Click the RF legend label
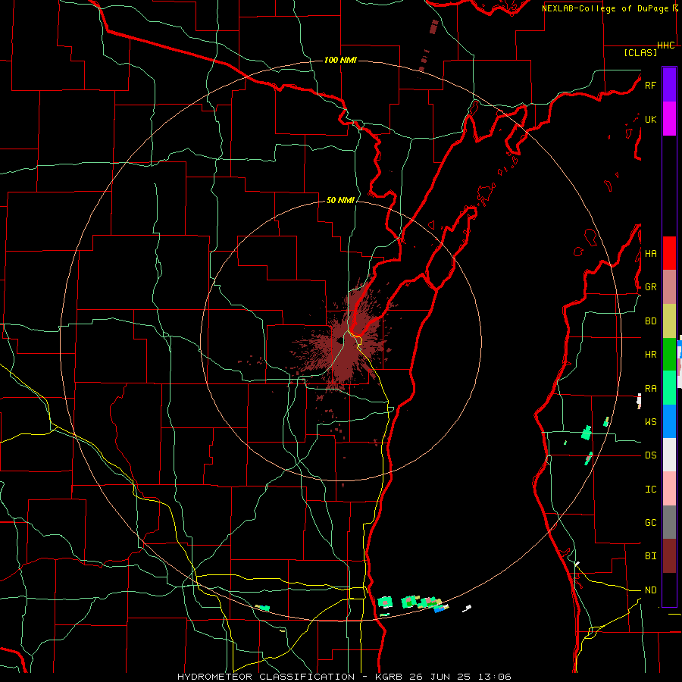682x682 pixels. 650,85
